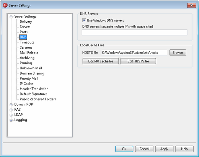Select Delivery in the settings tree
The image size is (199, 157).
tap(26, 21)
